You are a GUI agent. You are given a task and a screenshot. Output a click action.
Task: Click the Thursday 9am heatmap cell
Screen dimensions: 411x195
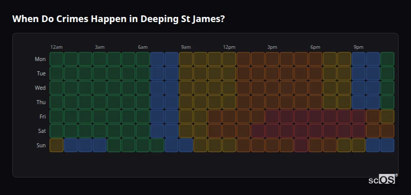coord(186,102)
